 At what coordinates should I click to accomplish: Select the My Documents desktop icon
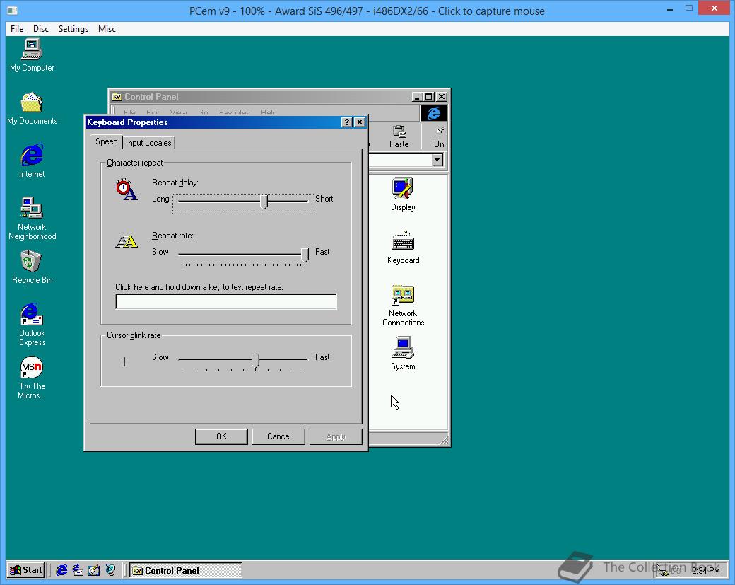click(x=31, y=109)
